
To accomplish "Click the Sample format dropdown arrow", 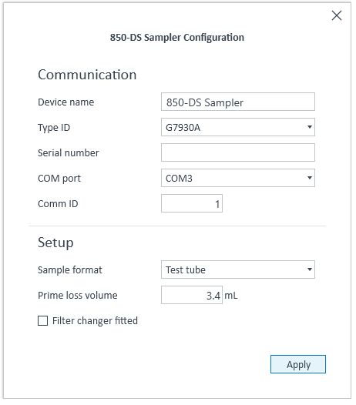I will click(x=309, y=269).
